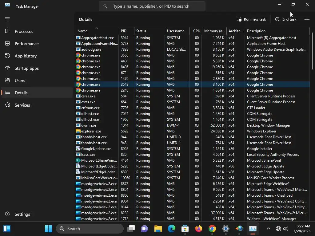The width and height of the screenshot is (315, 236).
Task: Switch to the Performance page
Action: tap(37, 44)
